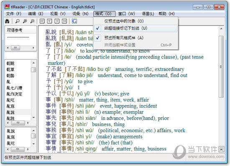Click the first magnifier search icon

18,21
